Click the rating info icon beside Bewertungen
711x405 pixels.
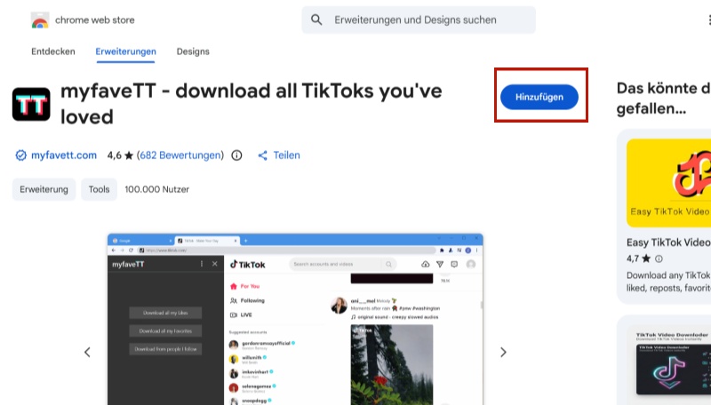[236, 155]
